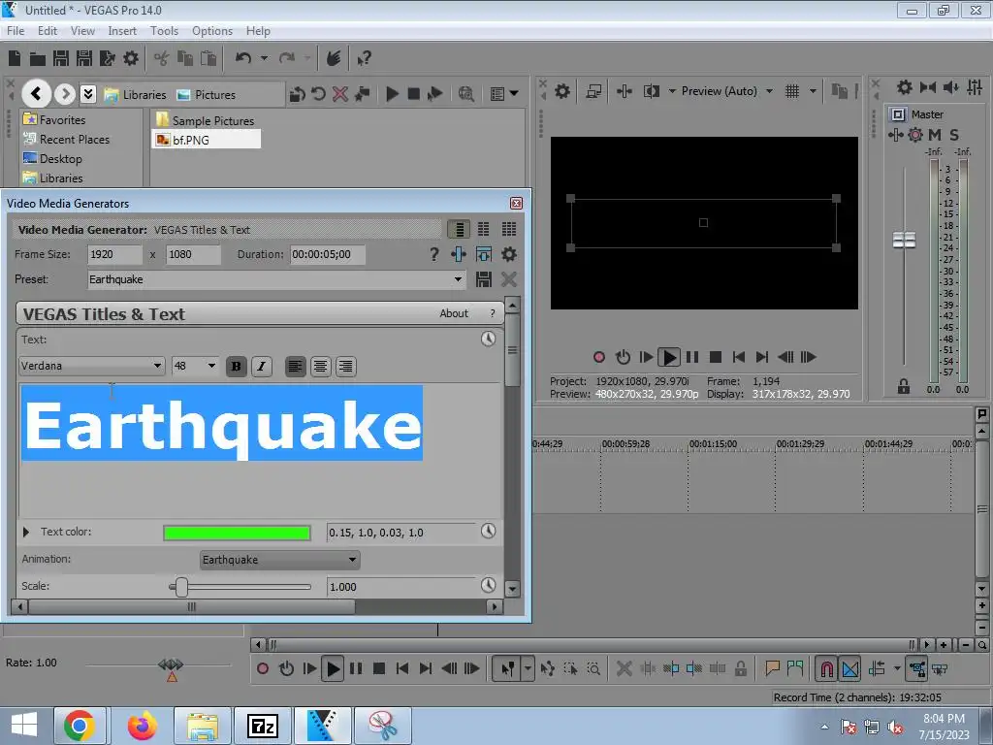Viewport: 993px width, 745px height.
Task: Toggle overlays grid in Video Preview
Action: pos(791,91)
